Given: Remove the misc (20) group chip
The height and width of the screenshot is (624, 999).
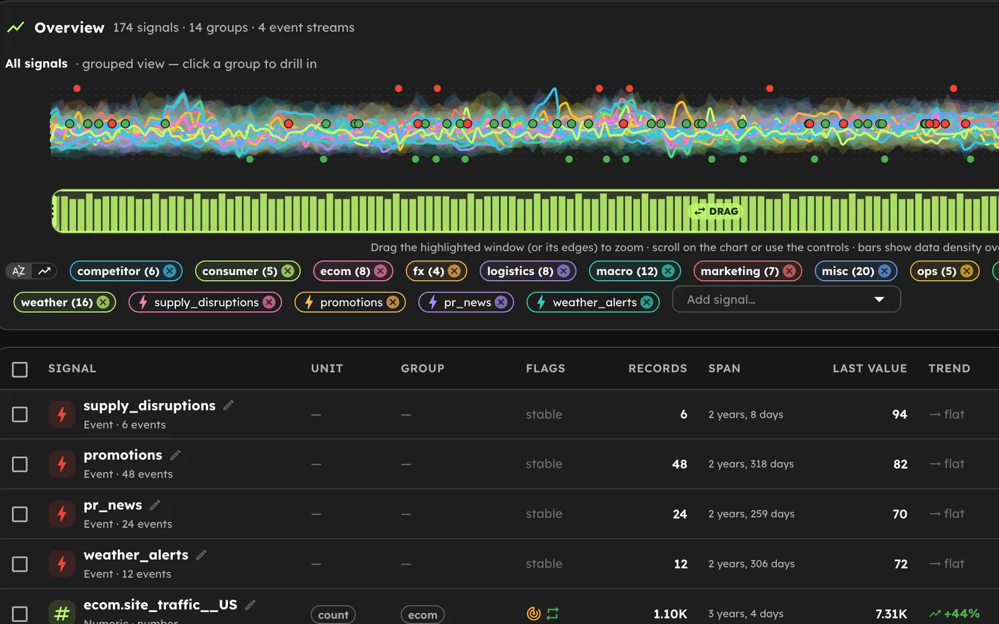Looking at the screenshot, I should (885, 271).
